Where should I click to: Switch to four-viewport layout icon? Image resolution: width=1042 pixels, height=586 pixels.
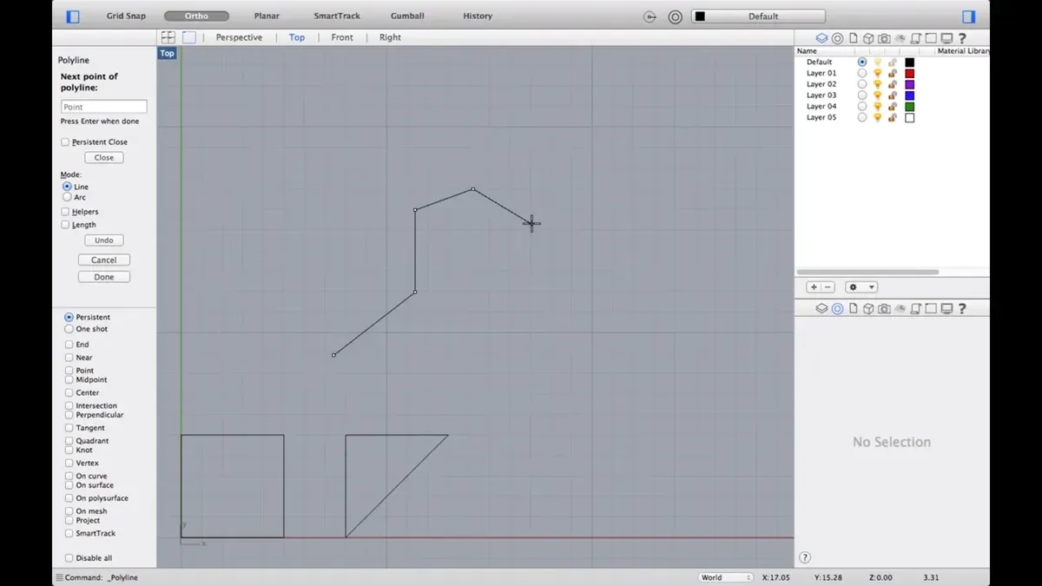pyautogui.click(x=168, y=37)
